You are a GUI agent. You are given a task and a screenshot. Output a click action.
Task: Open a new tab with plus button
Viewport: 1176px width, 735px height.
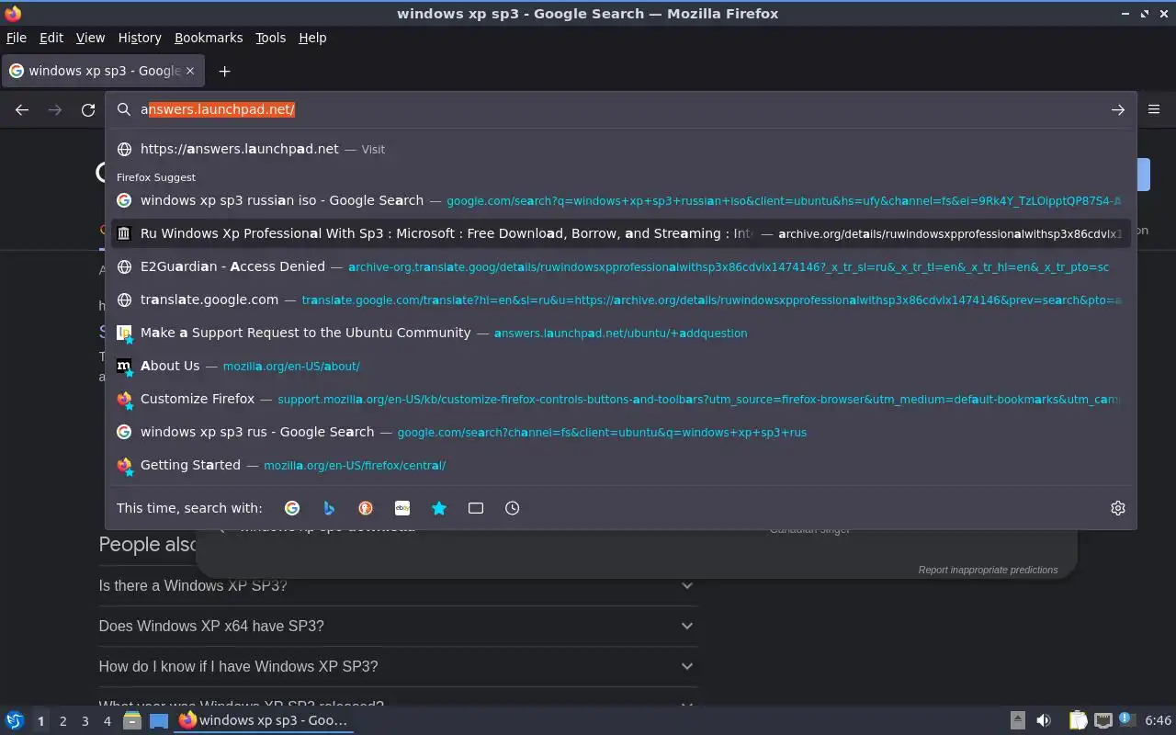[x=224, y=71]
